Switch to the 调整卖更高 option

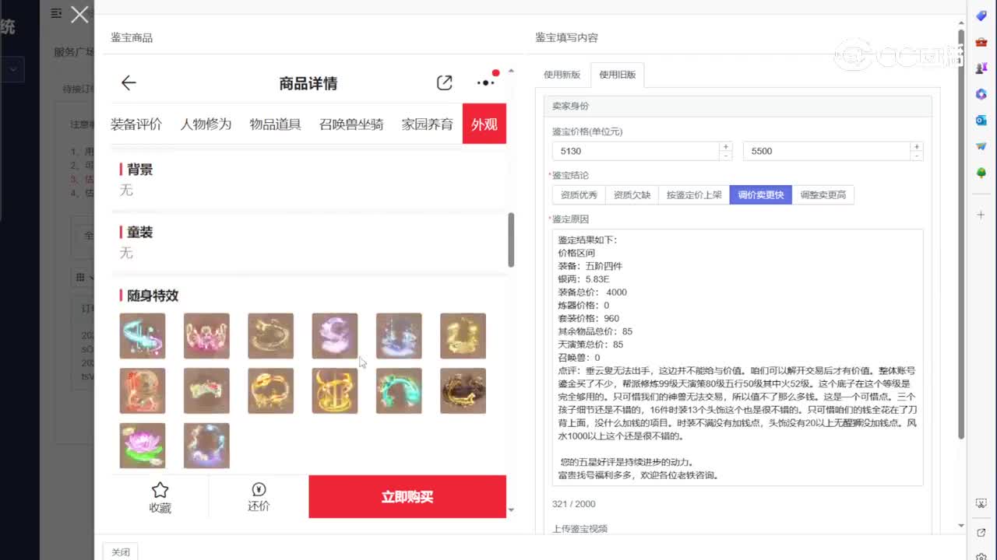click(823, 194)
